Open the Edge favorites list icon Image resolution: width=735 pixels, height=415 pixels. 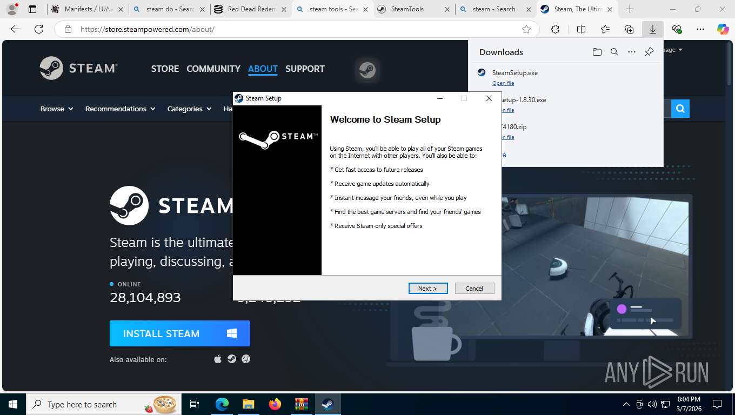(x=605, y=29)
